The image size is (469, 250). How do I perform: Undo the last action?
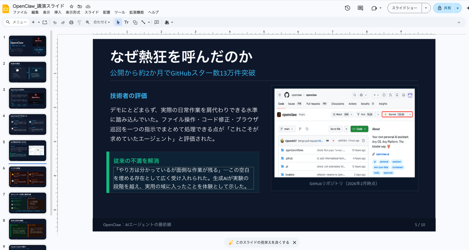click(55, 22)
